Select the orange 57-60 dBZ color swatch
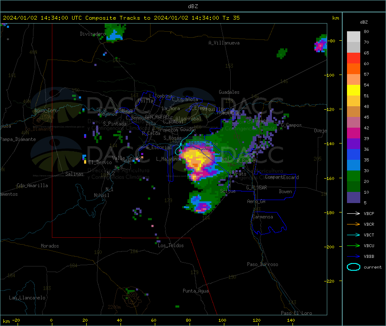 click(x=353, y=69)
